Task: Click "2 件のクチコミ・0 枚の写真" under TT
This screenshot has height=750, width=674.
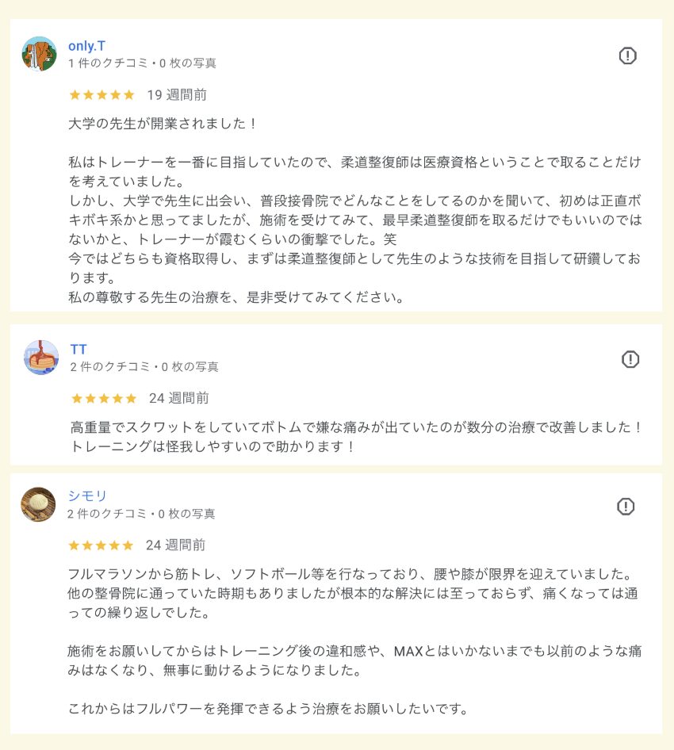Action: [x=144, y=367]
